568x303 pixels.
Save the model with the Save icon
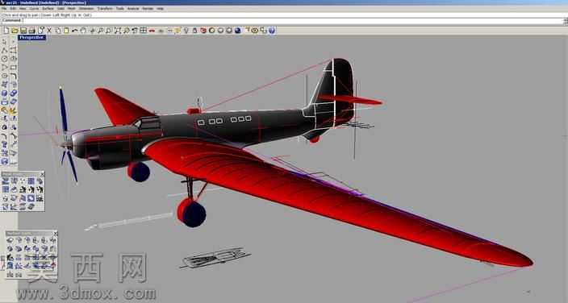[23, 31]
